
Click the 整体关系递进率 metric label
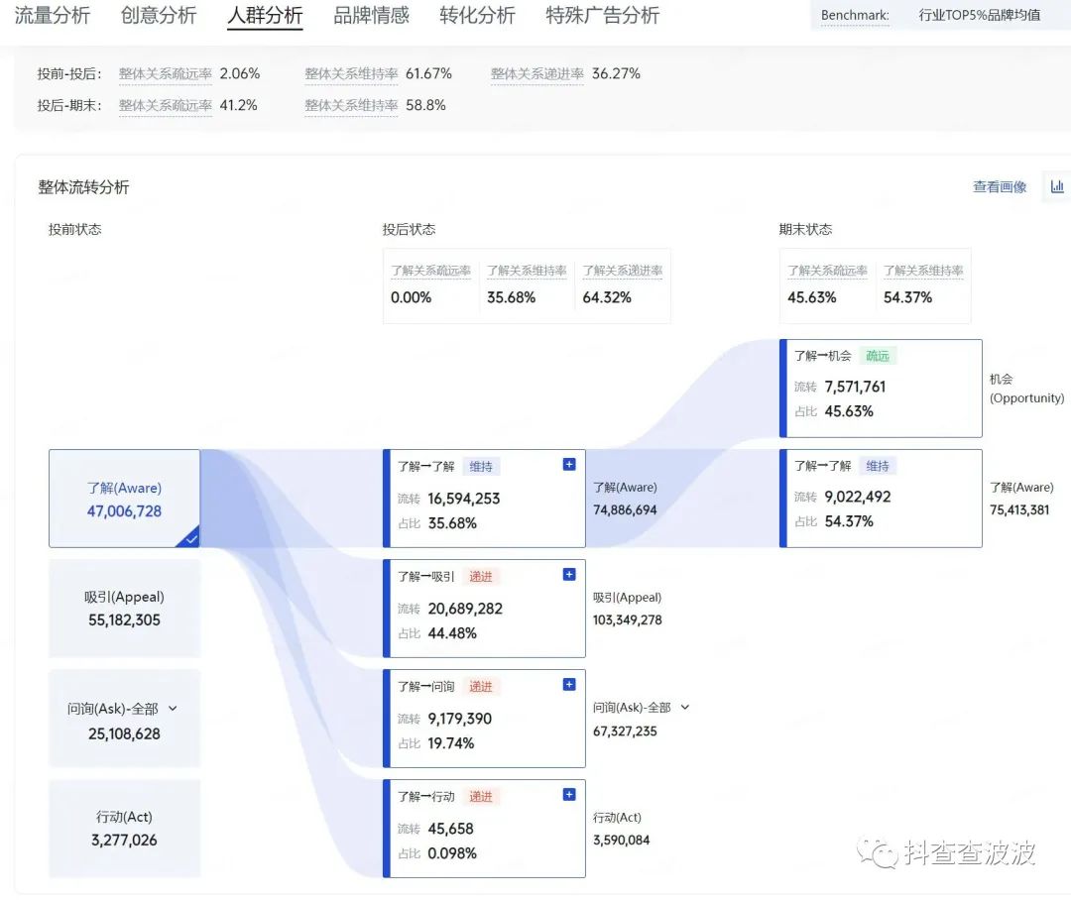pos(536,74)
